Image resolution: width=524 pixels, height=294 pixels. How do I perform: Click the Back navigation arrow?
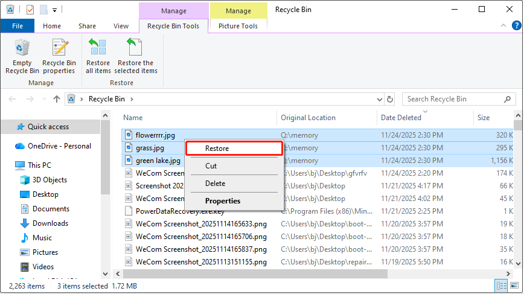click(x=12, y=99)
